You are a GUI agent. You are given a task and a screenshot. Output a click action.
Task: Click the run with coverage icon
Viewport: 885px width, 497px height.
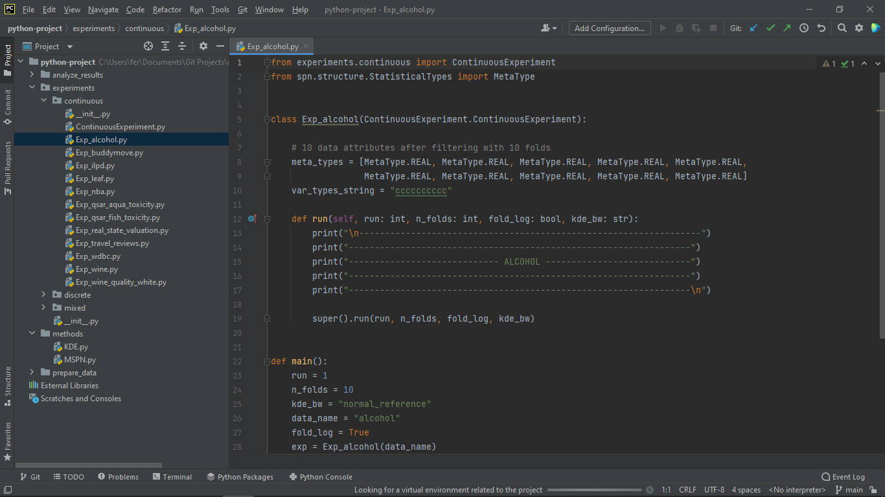696,28
